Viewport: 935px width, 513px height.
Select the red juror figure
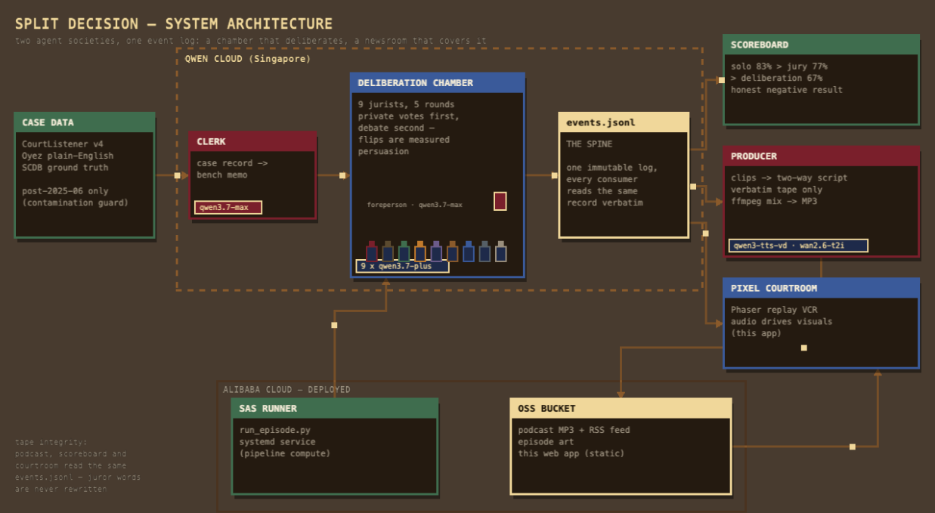coord(372,252)
